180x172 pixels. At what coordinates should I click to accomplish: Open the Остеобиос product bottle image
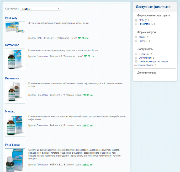tap(15, 59)
